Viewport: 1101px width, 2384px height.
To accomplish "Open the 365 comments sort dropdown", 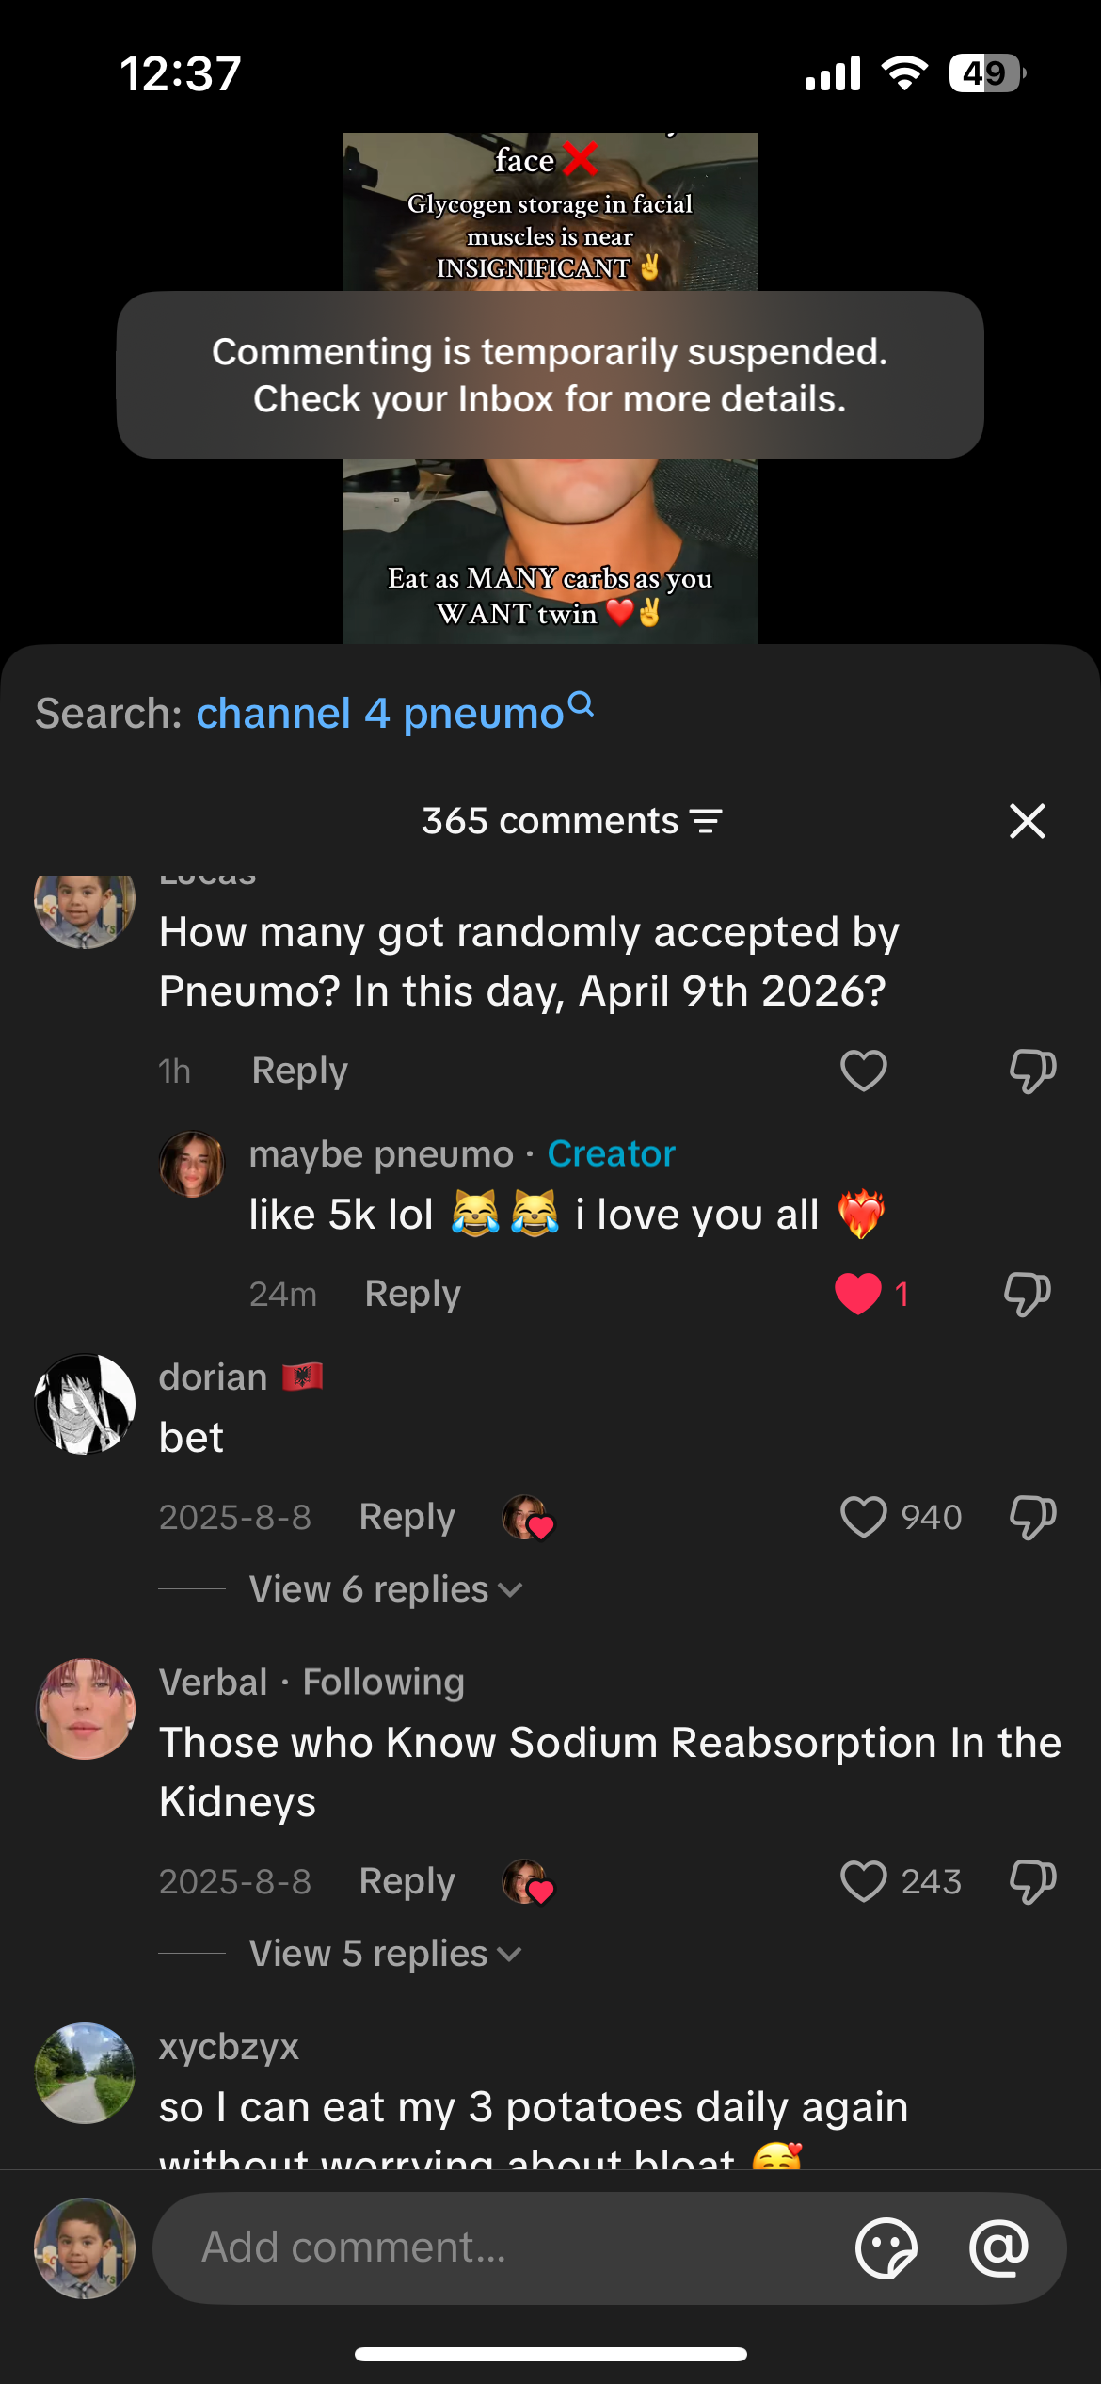I will [550, 821].
